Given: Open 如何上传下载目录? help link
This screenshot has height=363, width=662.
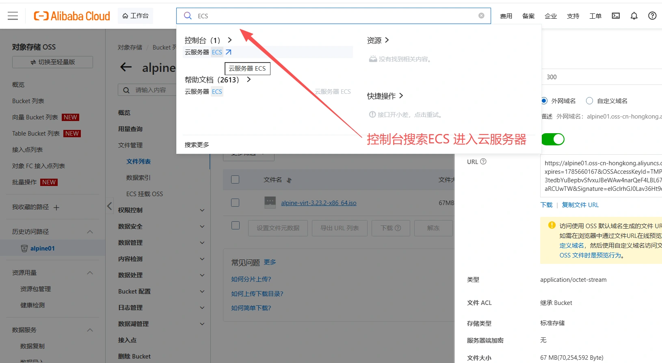Looking at the screenshot, I should [257, 294].
